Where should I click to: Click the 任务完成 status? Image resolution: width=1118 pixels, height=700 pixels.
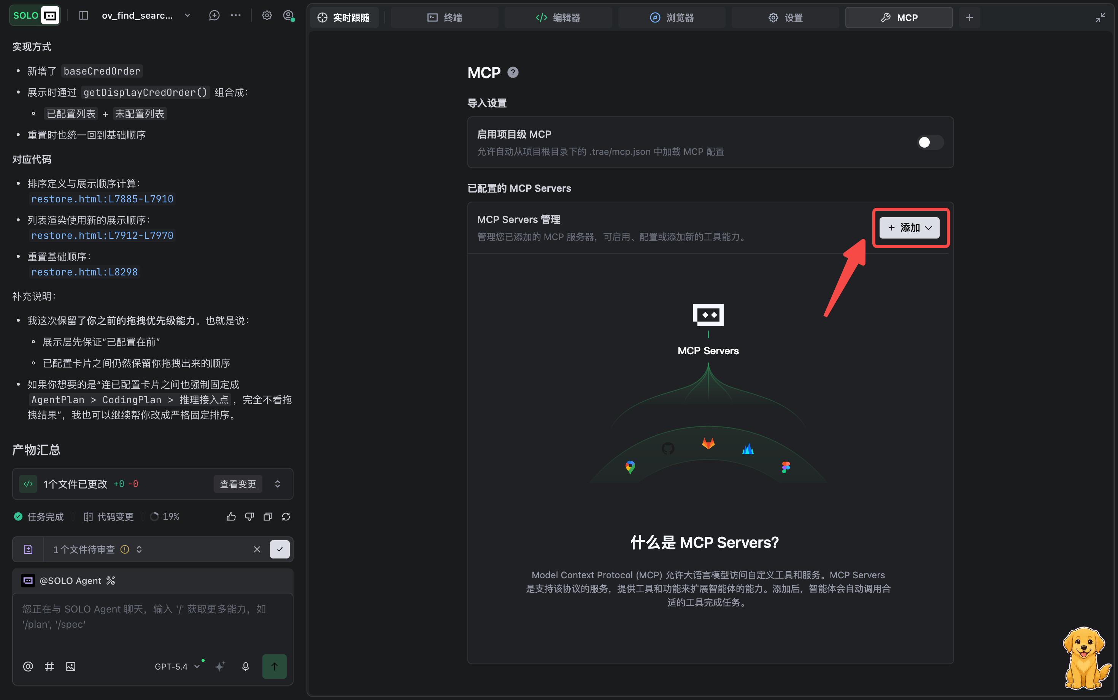(x=39, y=517)
